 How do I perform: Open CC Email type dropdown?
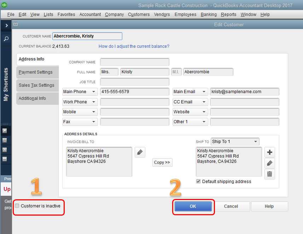(190, 102)
